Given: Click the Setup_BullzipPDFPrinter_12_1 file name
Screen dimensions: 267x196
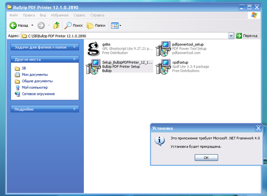Looking at the screenshot, I should pyautogui.click(x=127, y=63).
